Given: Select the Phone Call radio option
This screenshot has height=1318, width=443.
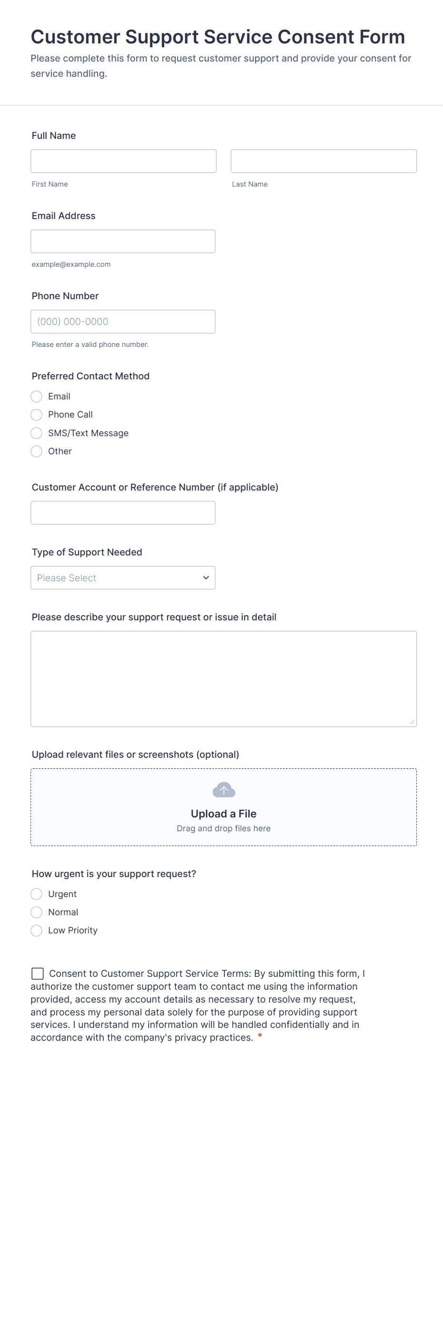Looking at the screenshot, I should click(x=36, y=414).
